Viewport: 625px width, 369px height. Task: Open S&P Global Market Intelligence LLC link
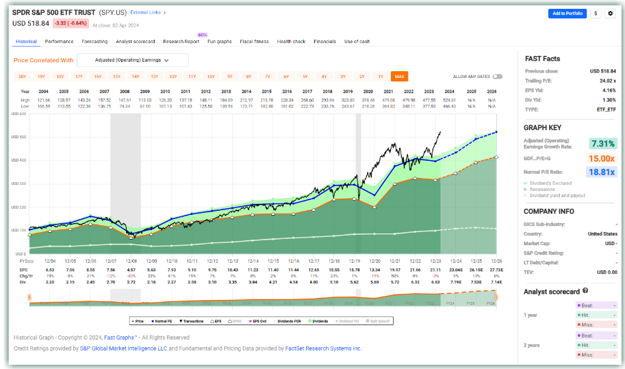tap(124, 348)
